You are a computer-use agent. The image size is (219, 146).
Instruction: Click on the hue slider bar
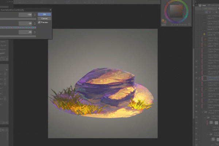(18, 19)
